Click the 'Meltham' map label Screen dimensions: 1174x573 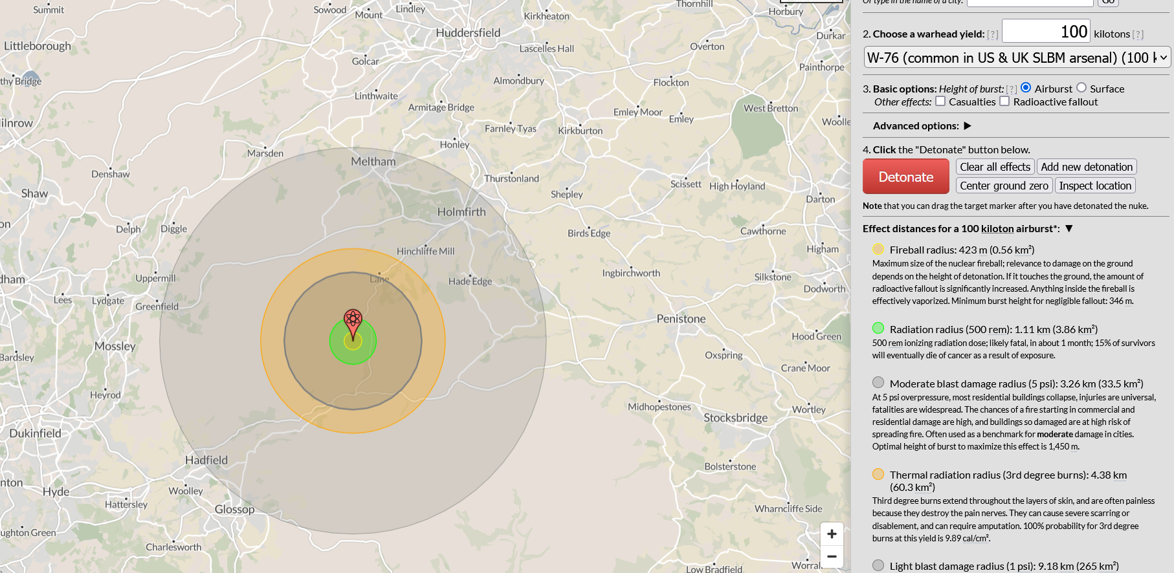pos(373,162)
